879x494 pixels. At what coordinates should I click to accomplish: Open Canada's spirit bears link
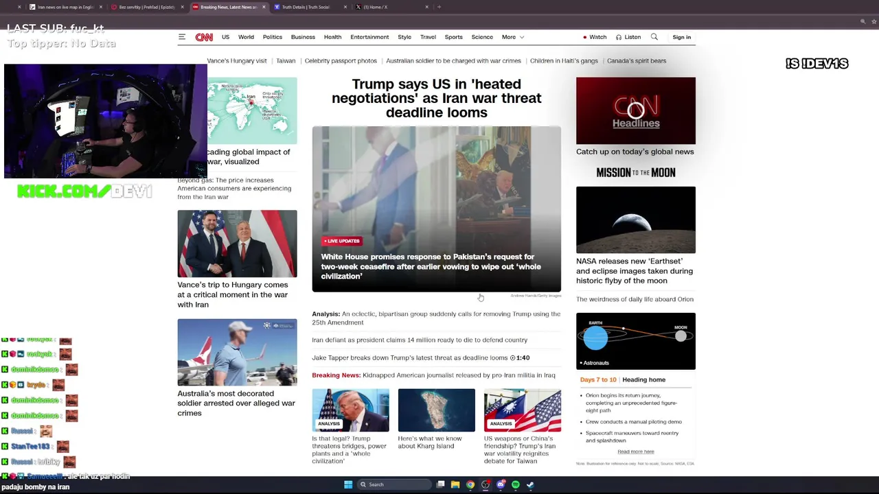click(x=637, y=60)
